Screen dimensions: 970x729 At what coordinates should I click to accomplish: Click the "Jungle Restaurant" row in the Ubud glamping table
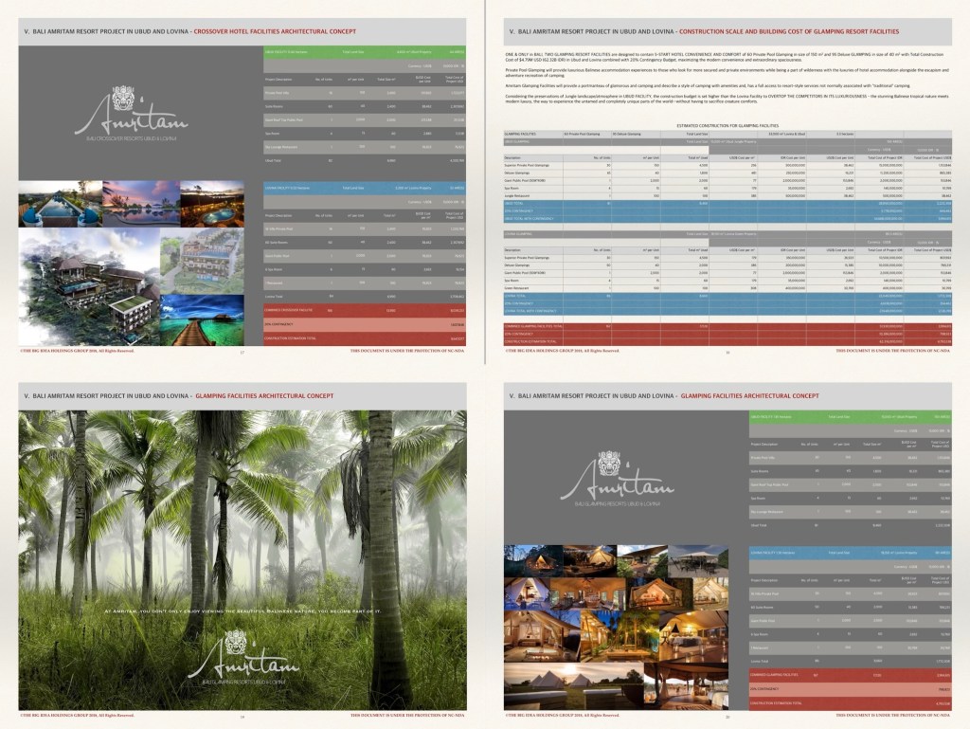point(727,195)
